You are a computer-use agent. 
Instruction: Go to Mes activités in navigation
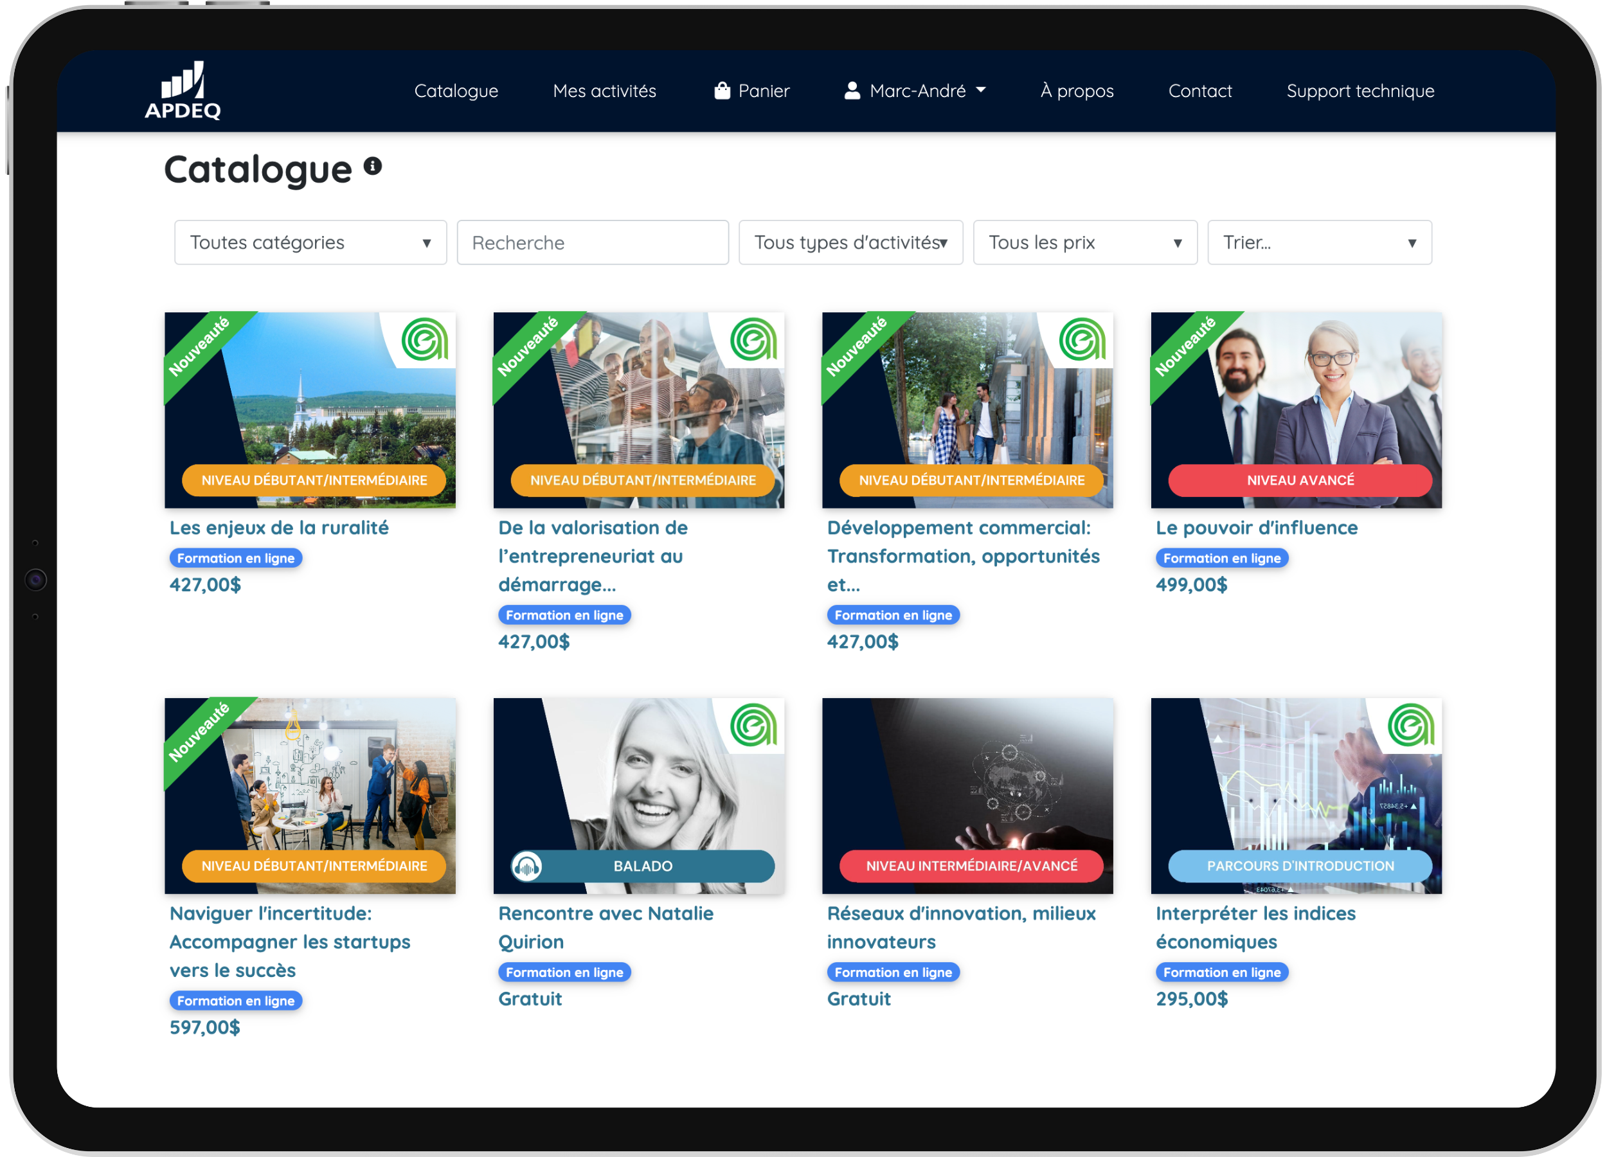click(604, 91)
